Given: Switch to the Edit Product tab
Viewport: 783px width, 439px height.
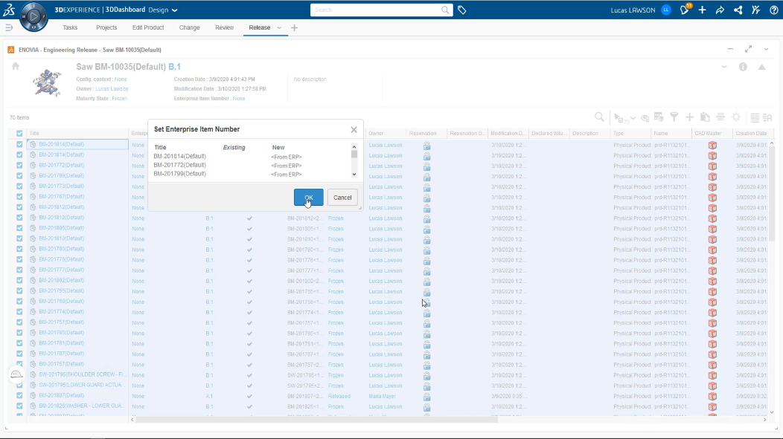Looking at the screenshot, I should pos(148,28).
